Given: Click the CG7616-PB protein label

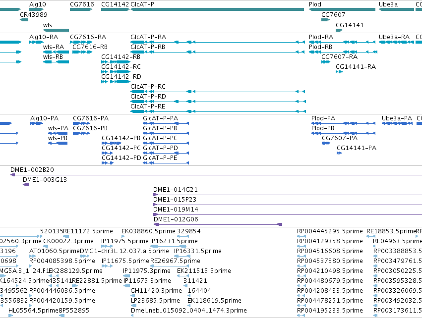Looking at the screenshot, I should pos(90,128).
